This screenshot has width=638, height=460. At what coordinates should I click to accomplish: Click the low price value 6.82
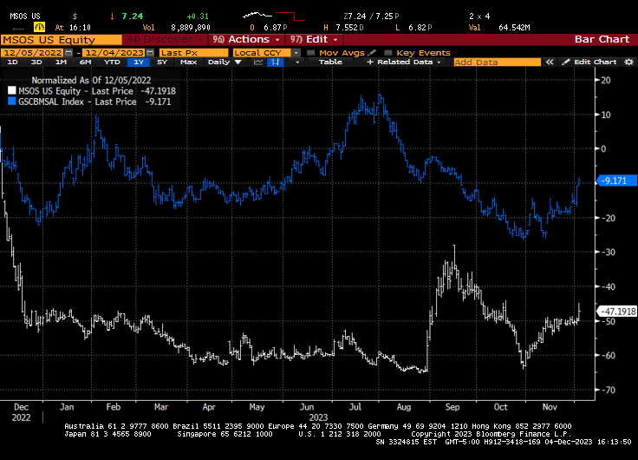click(420, 28)
